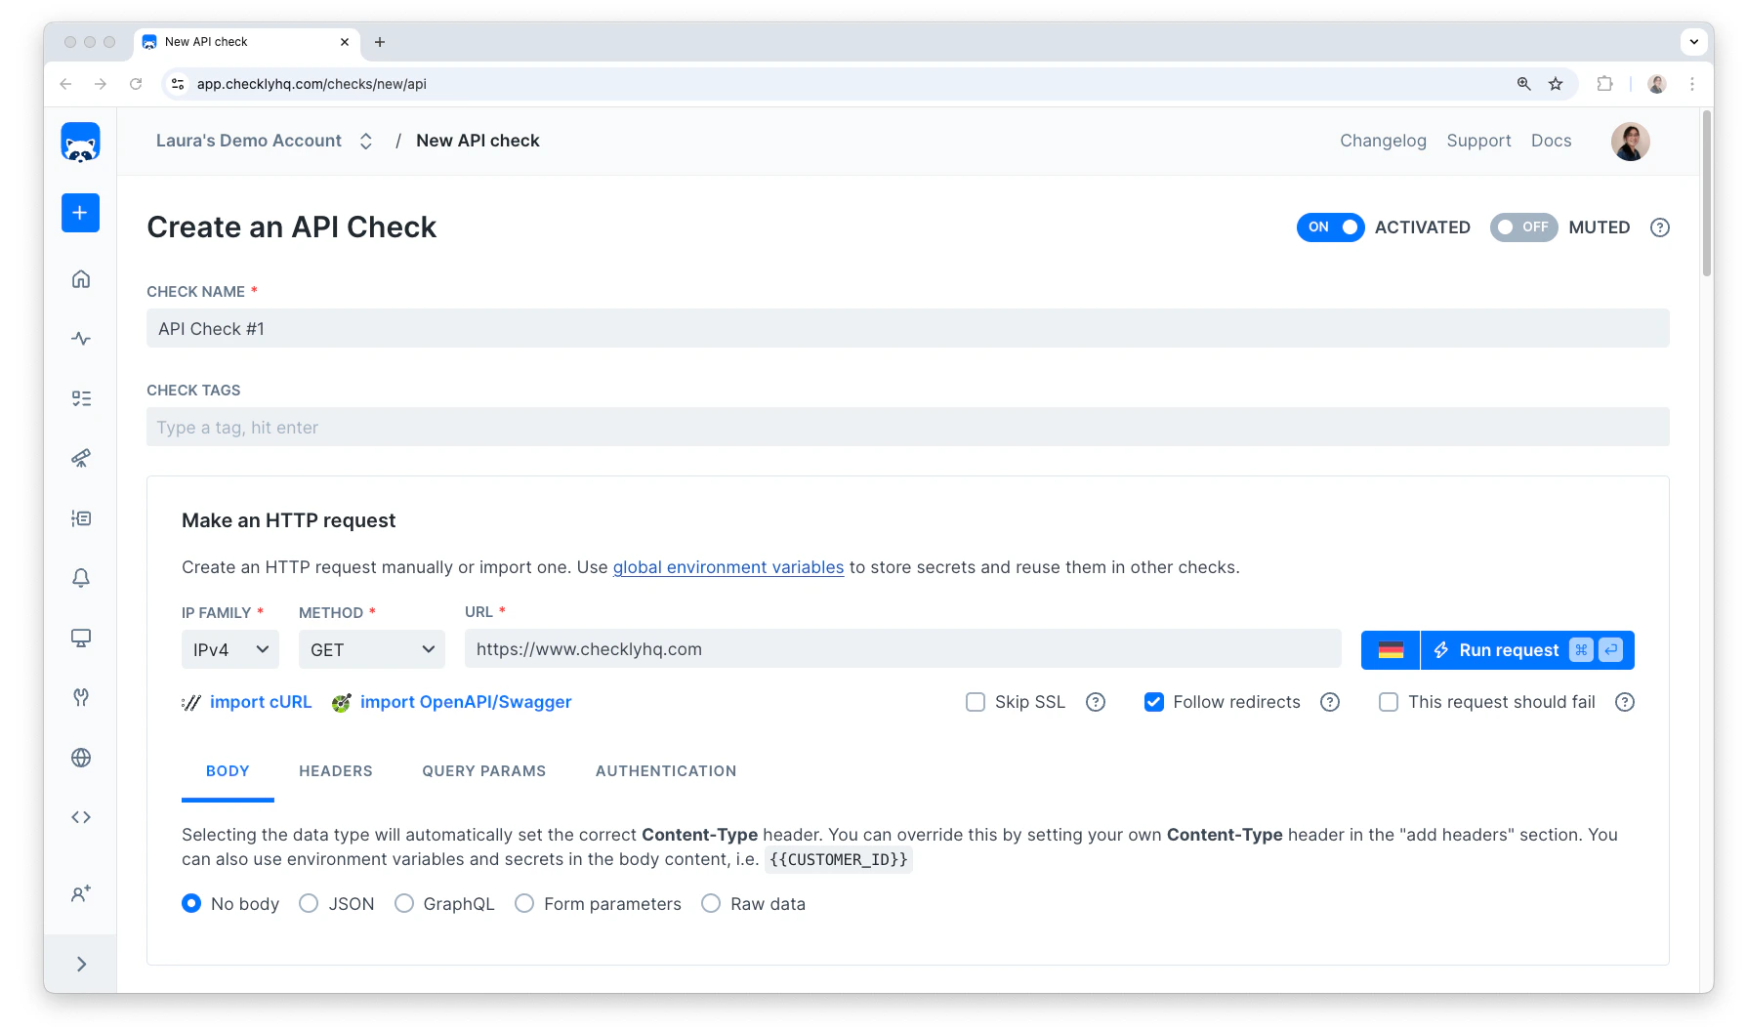Select the dashboards monitor icon
The height and width of the screenshot is (1031, 1746).
pos(81,638)
